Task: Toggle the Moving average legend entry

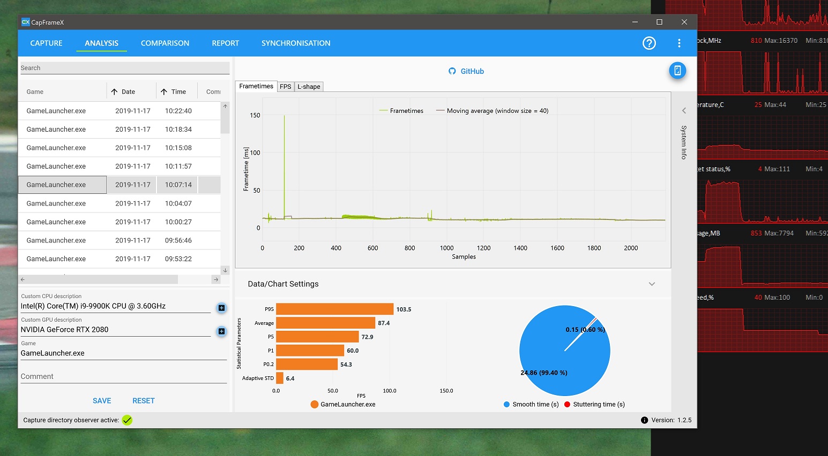Action: pyautogui.click(x=492, y=111)
